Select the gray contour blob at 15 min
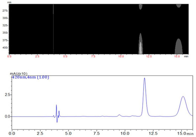196x137 pixels. [179, 47]
